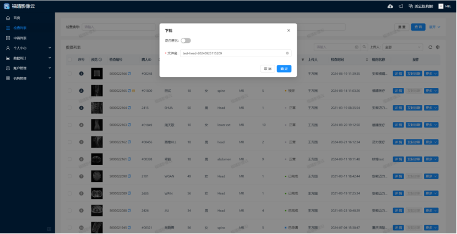Click the refresh icon above the table
The width and height of the screenshot is (457, 234).
point(430,47)
